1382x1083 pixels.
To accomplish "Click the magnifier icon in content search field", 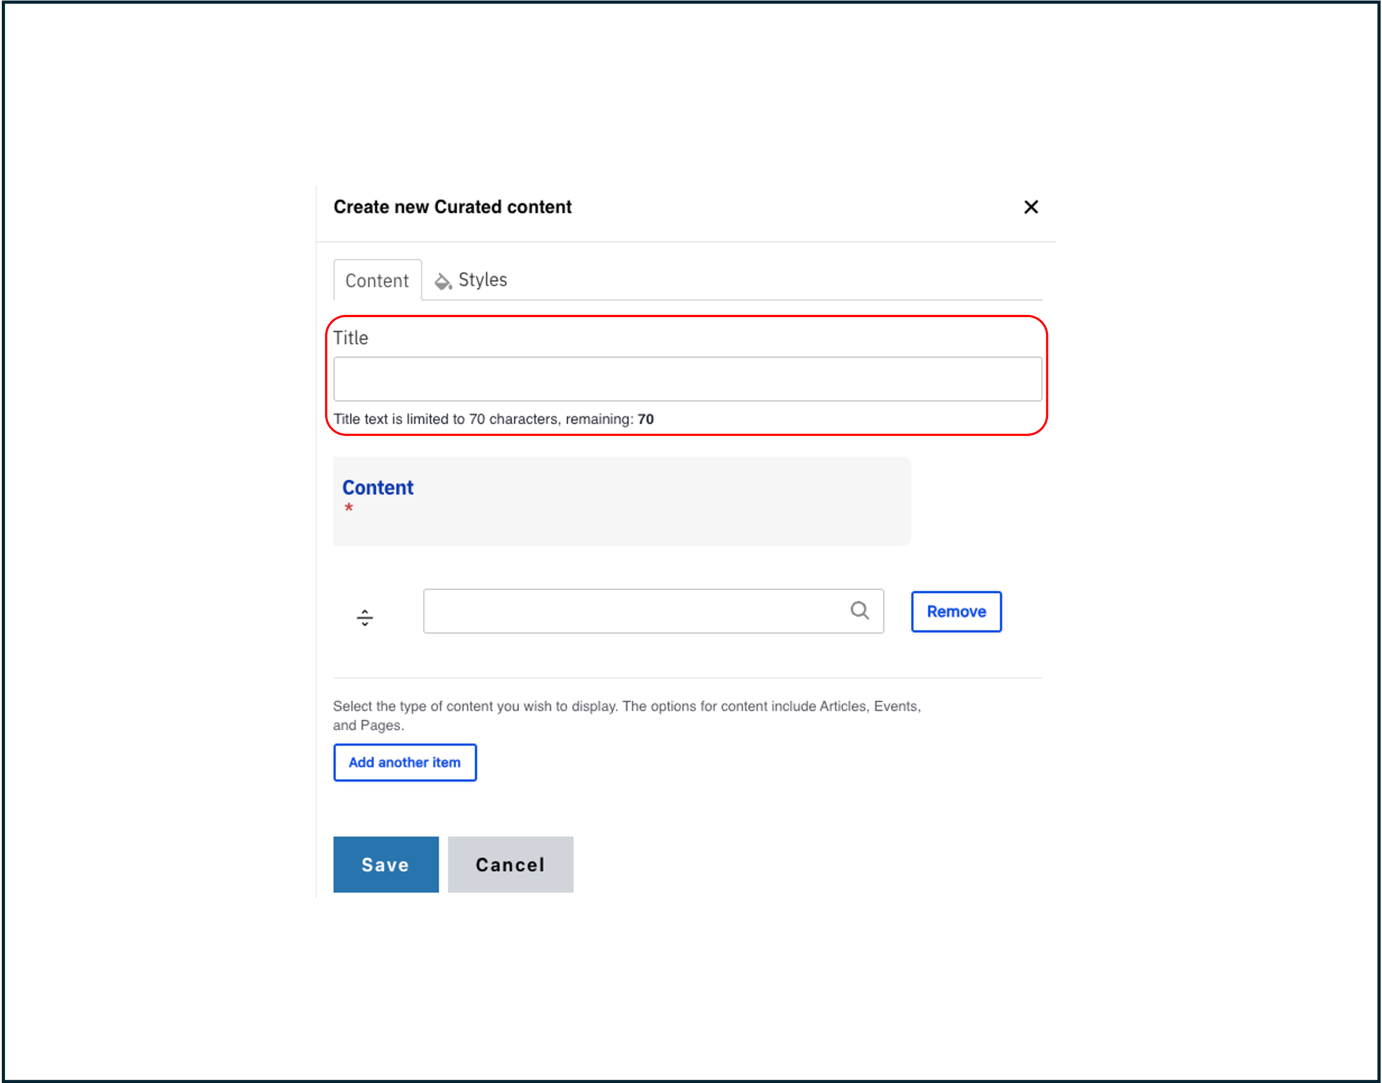I will [859, 610].
